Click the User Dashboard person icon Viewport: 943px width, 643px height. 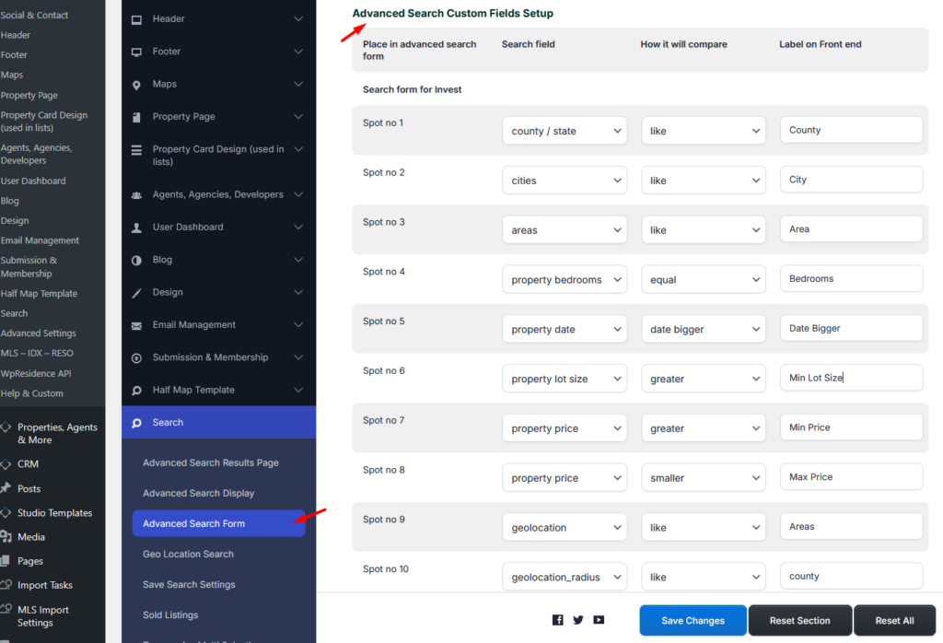[x=136, y=228]
